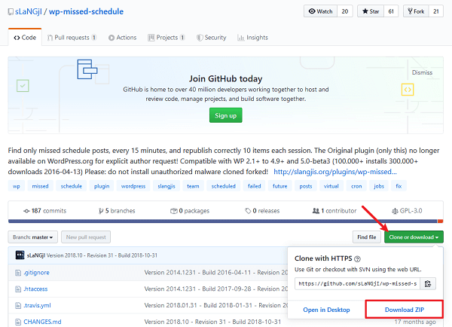Image resolution: width=452 pixels, height=327 pixels.
Task: Select the cron topic tag
Action: coord(356,186)
